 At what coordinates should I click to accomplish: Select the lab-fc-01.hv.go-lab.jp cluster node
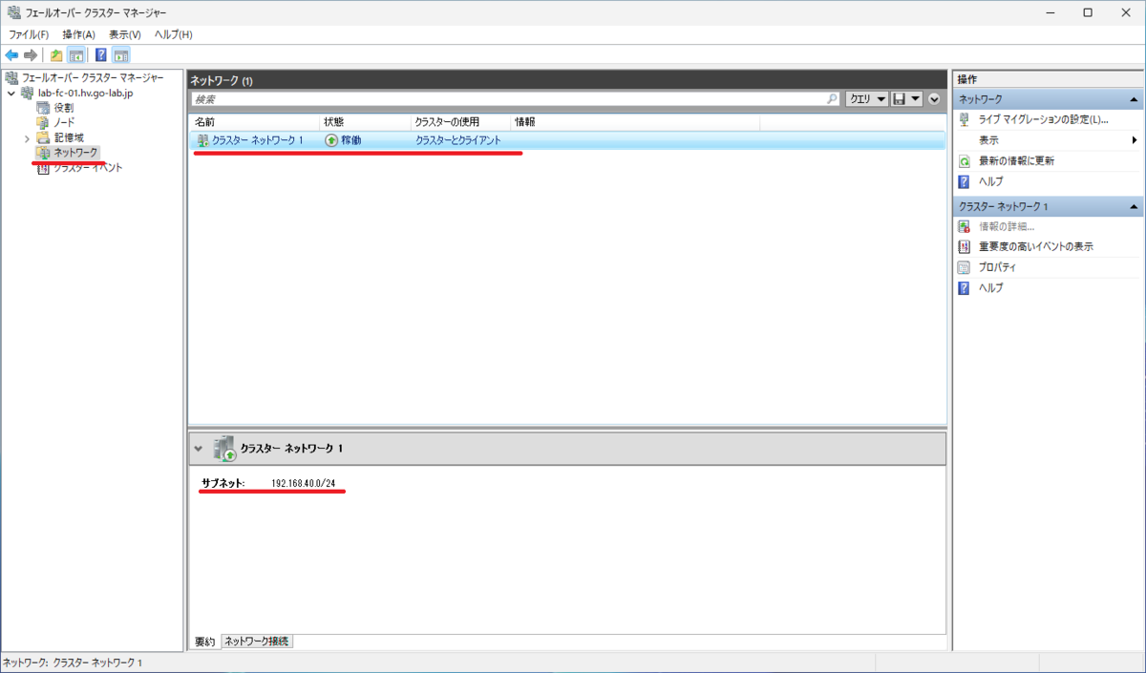85,93
